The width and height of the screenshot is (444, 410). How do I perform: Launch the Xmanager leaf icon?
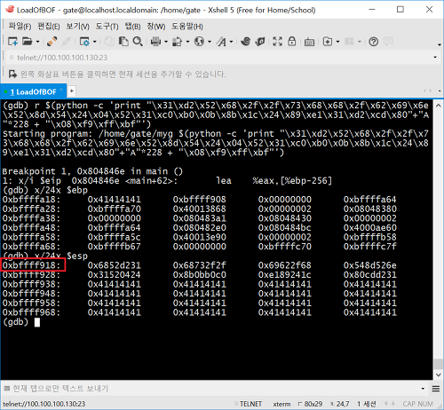click(x=260, y=42)
